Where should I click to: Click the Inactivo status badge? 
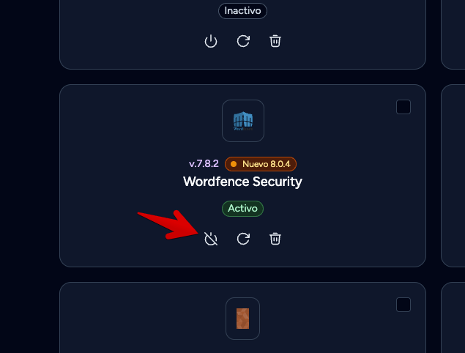pos(242,11)
